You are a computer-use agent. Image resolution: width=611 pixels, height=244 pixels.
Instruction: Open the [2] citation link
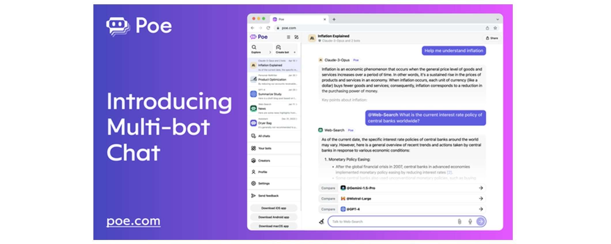click(449, 172)
